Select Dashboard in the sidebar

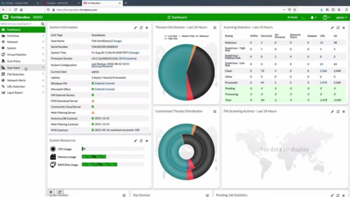(22, 30)
